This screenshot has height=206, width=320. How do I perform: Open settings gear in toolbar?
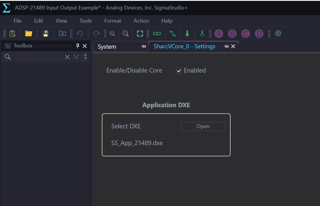tap(278, 33)
